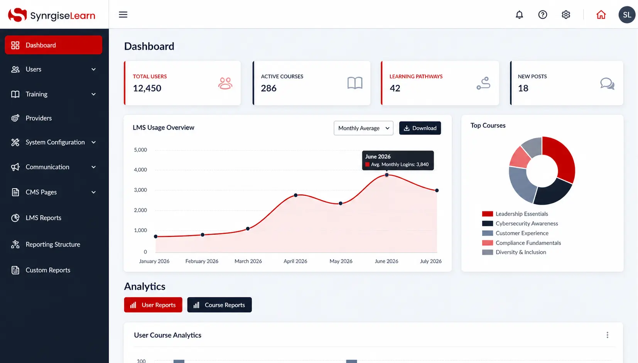Expand the Users sidebar menu
This screenshot has height=363, width=638.
click(53, 69)
